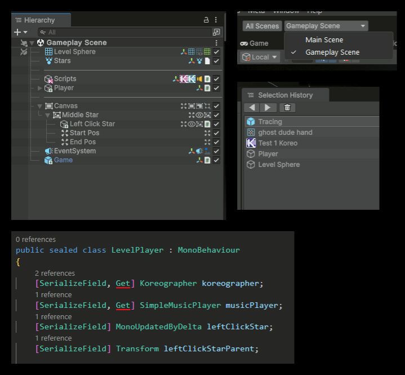Click the megaphone component icon on EventSystem row

[x=199, y=151]
